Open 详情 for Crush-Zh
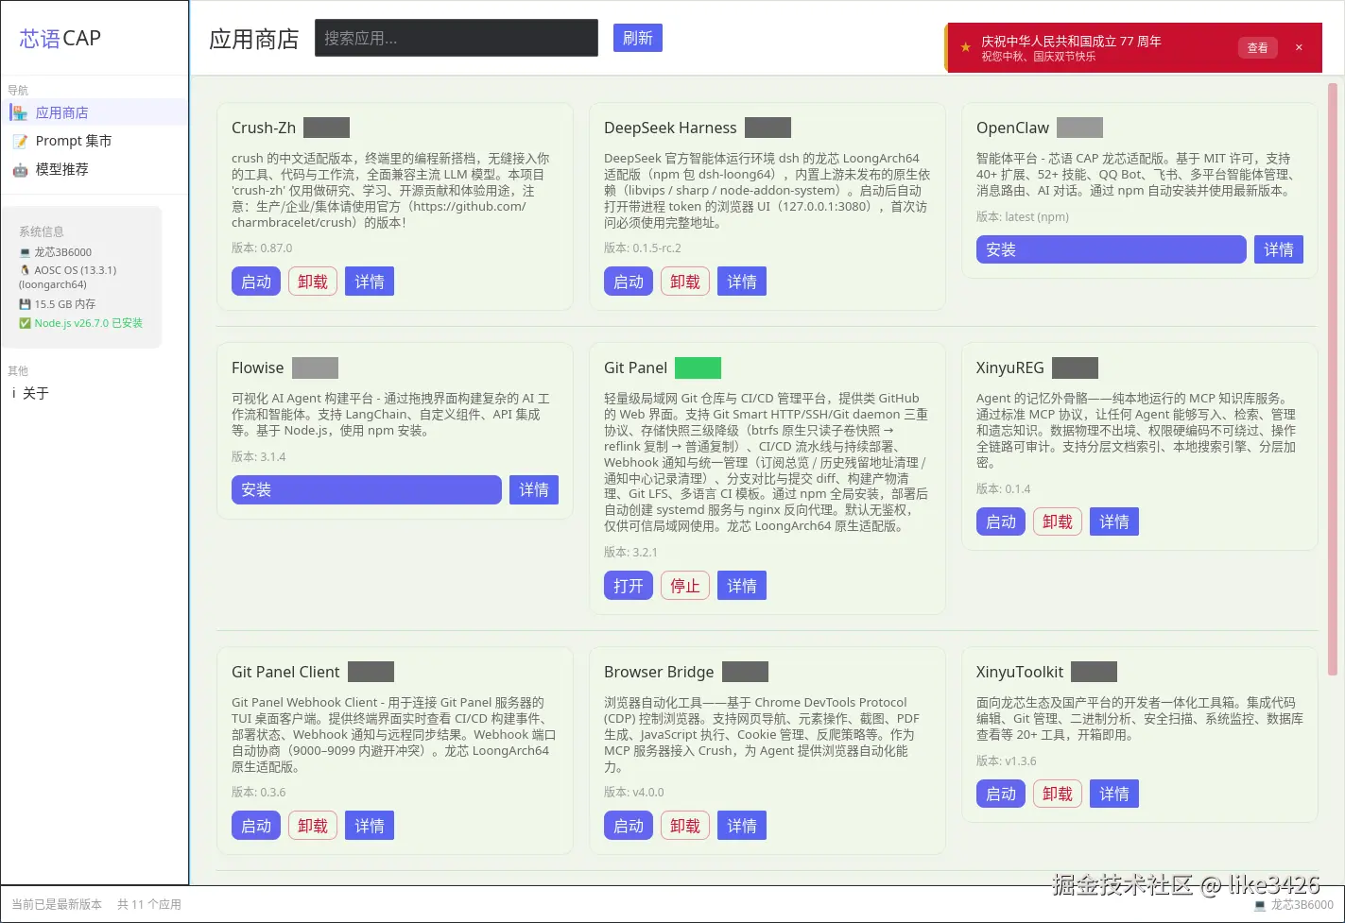1345x923 pixels. 370,282
